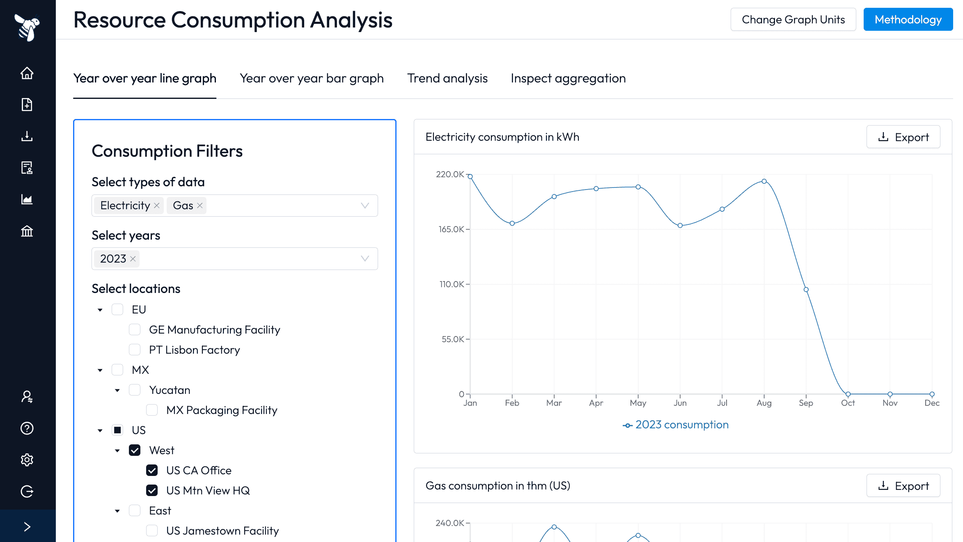Remove the Electricity tag from data types

(157, 206)
